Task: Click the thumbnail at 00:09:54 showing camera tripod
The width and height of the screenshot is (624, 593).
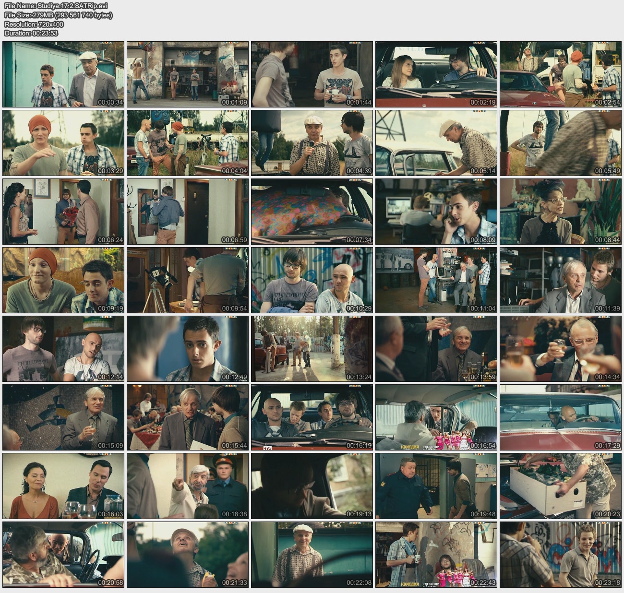Action: 188,280
